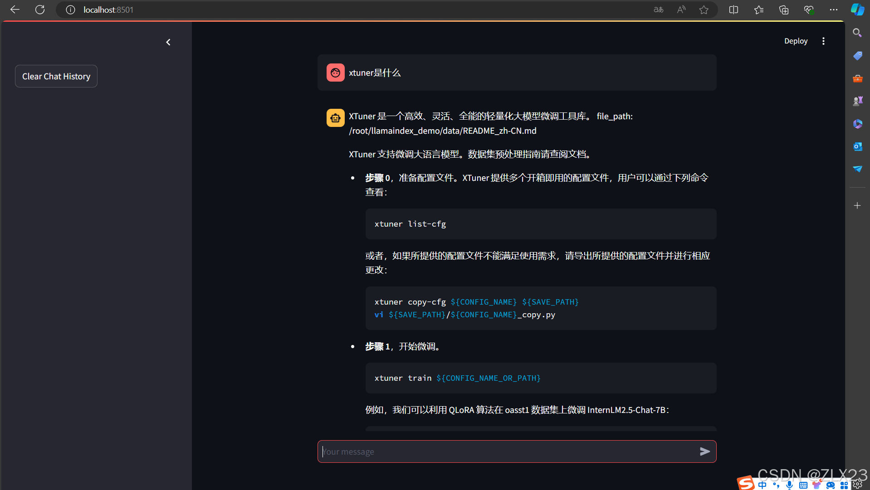
Task: Collapse the chat sidebar with the chevron
Action: click(168, 42)
